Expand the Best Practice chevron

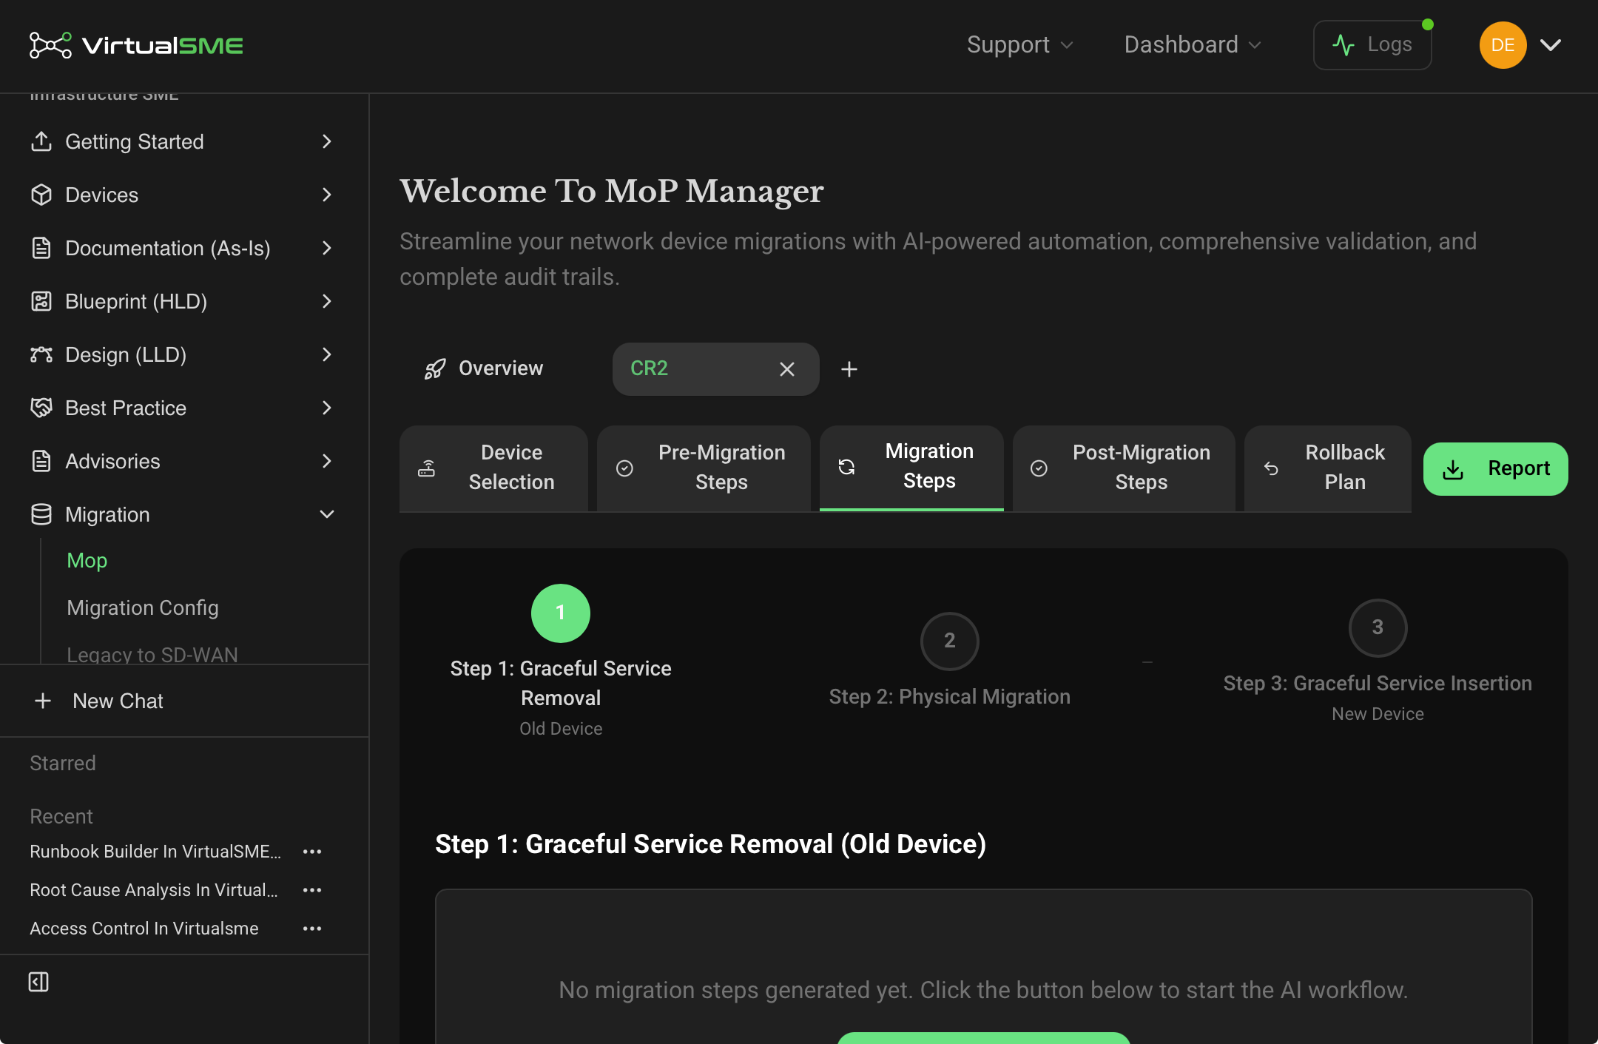(327, 408)
